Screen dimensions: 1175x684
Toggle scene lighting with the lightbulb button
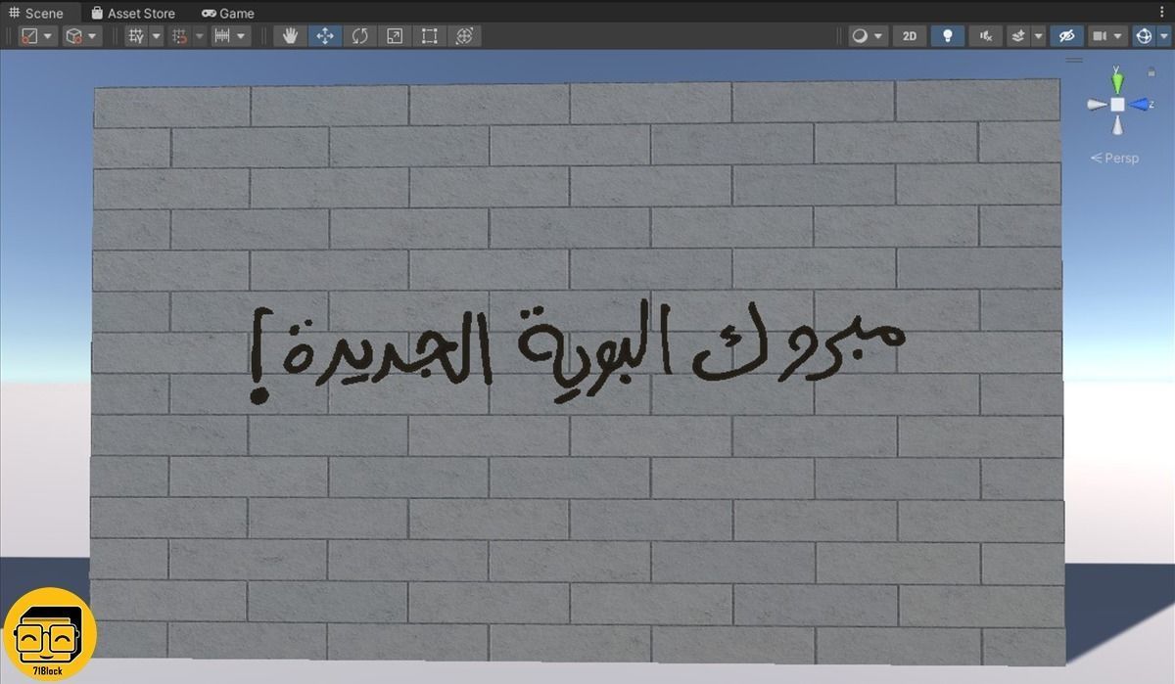pos(947,36)
